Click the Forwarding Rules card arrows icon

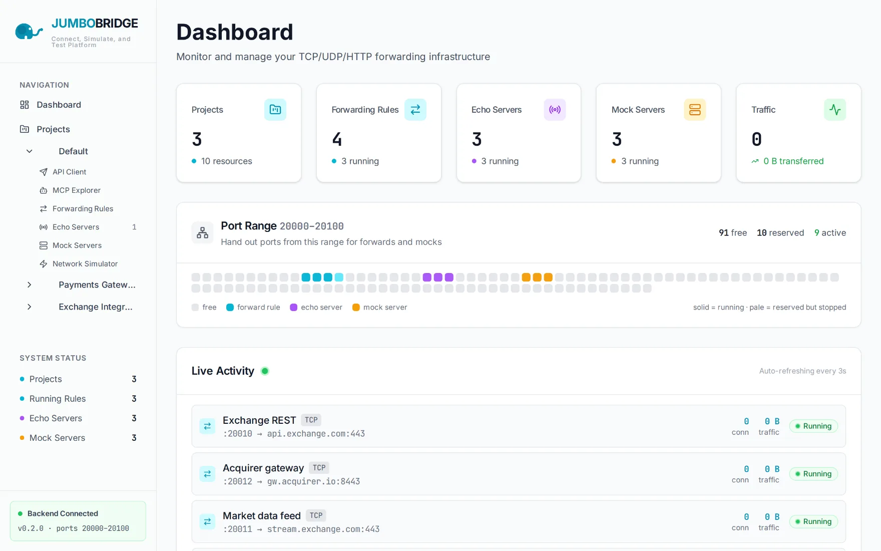[x=415, y=110]
